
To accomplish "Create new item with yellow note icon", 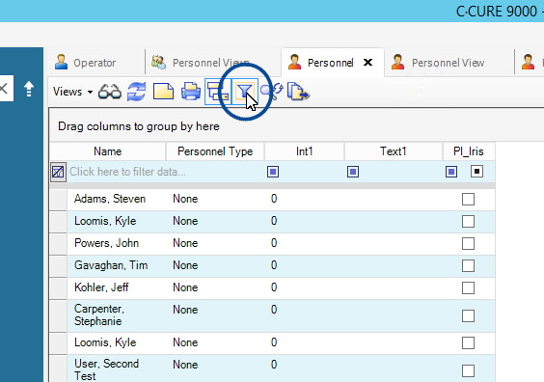I will pos(163,92).
